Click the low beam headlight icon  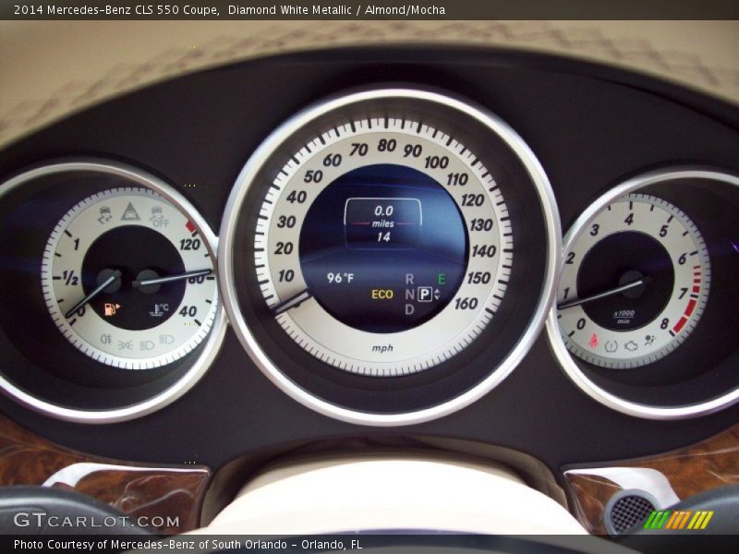click(147, 344)
